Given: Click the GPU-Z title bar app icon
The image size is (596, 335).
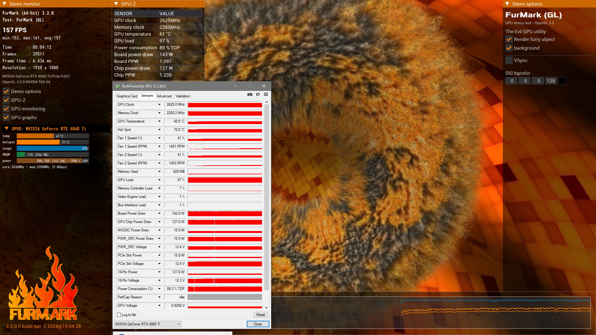Looking at the screenshot, I should [117, 86].
